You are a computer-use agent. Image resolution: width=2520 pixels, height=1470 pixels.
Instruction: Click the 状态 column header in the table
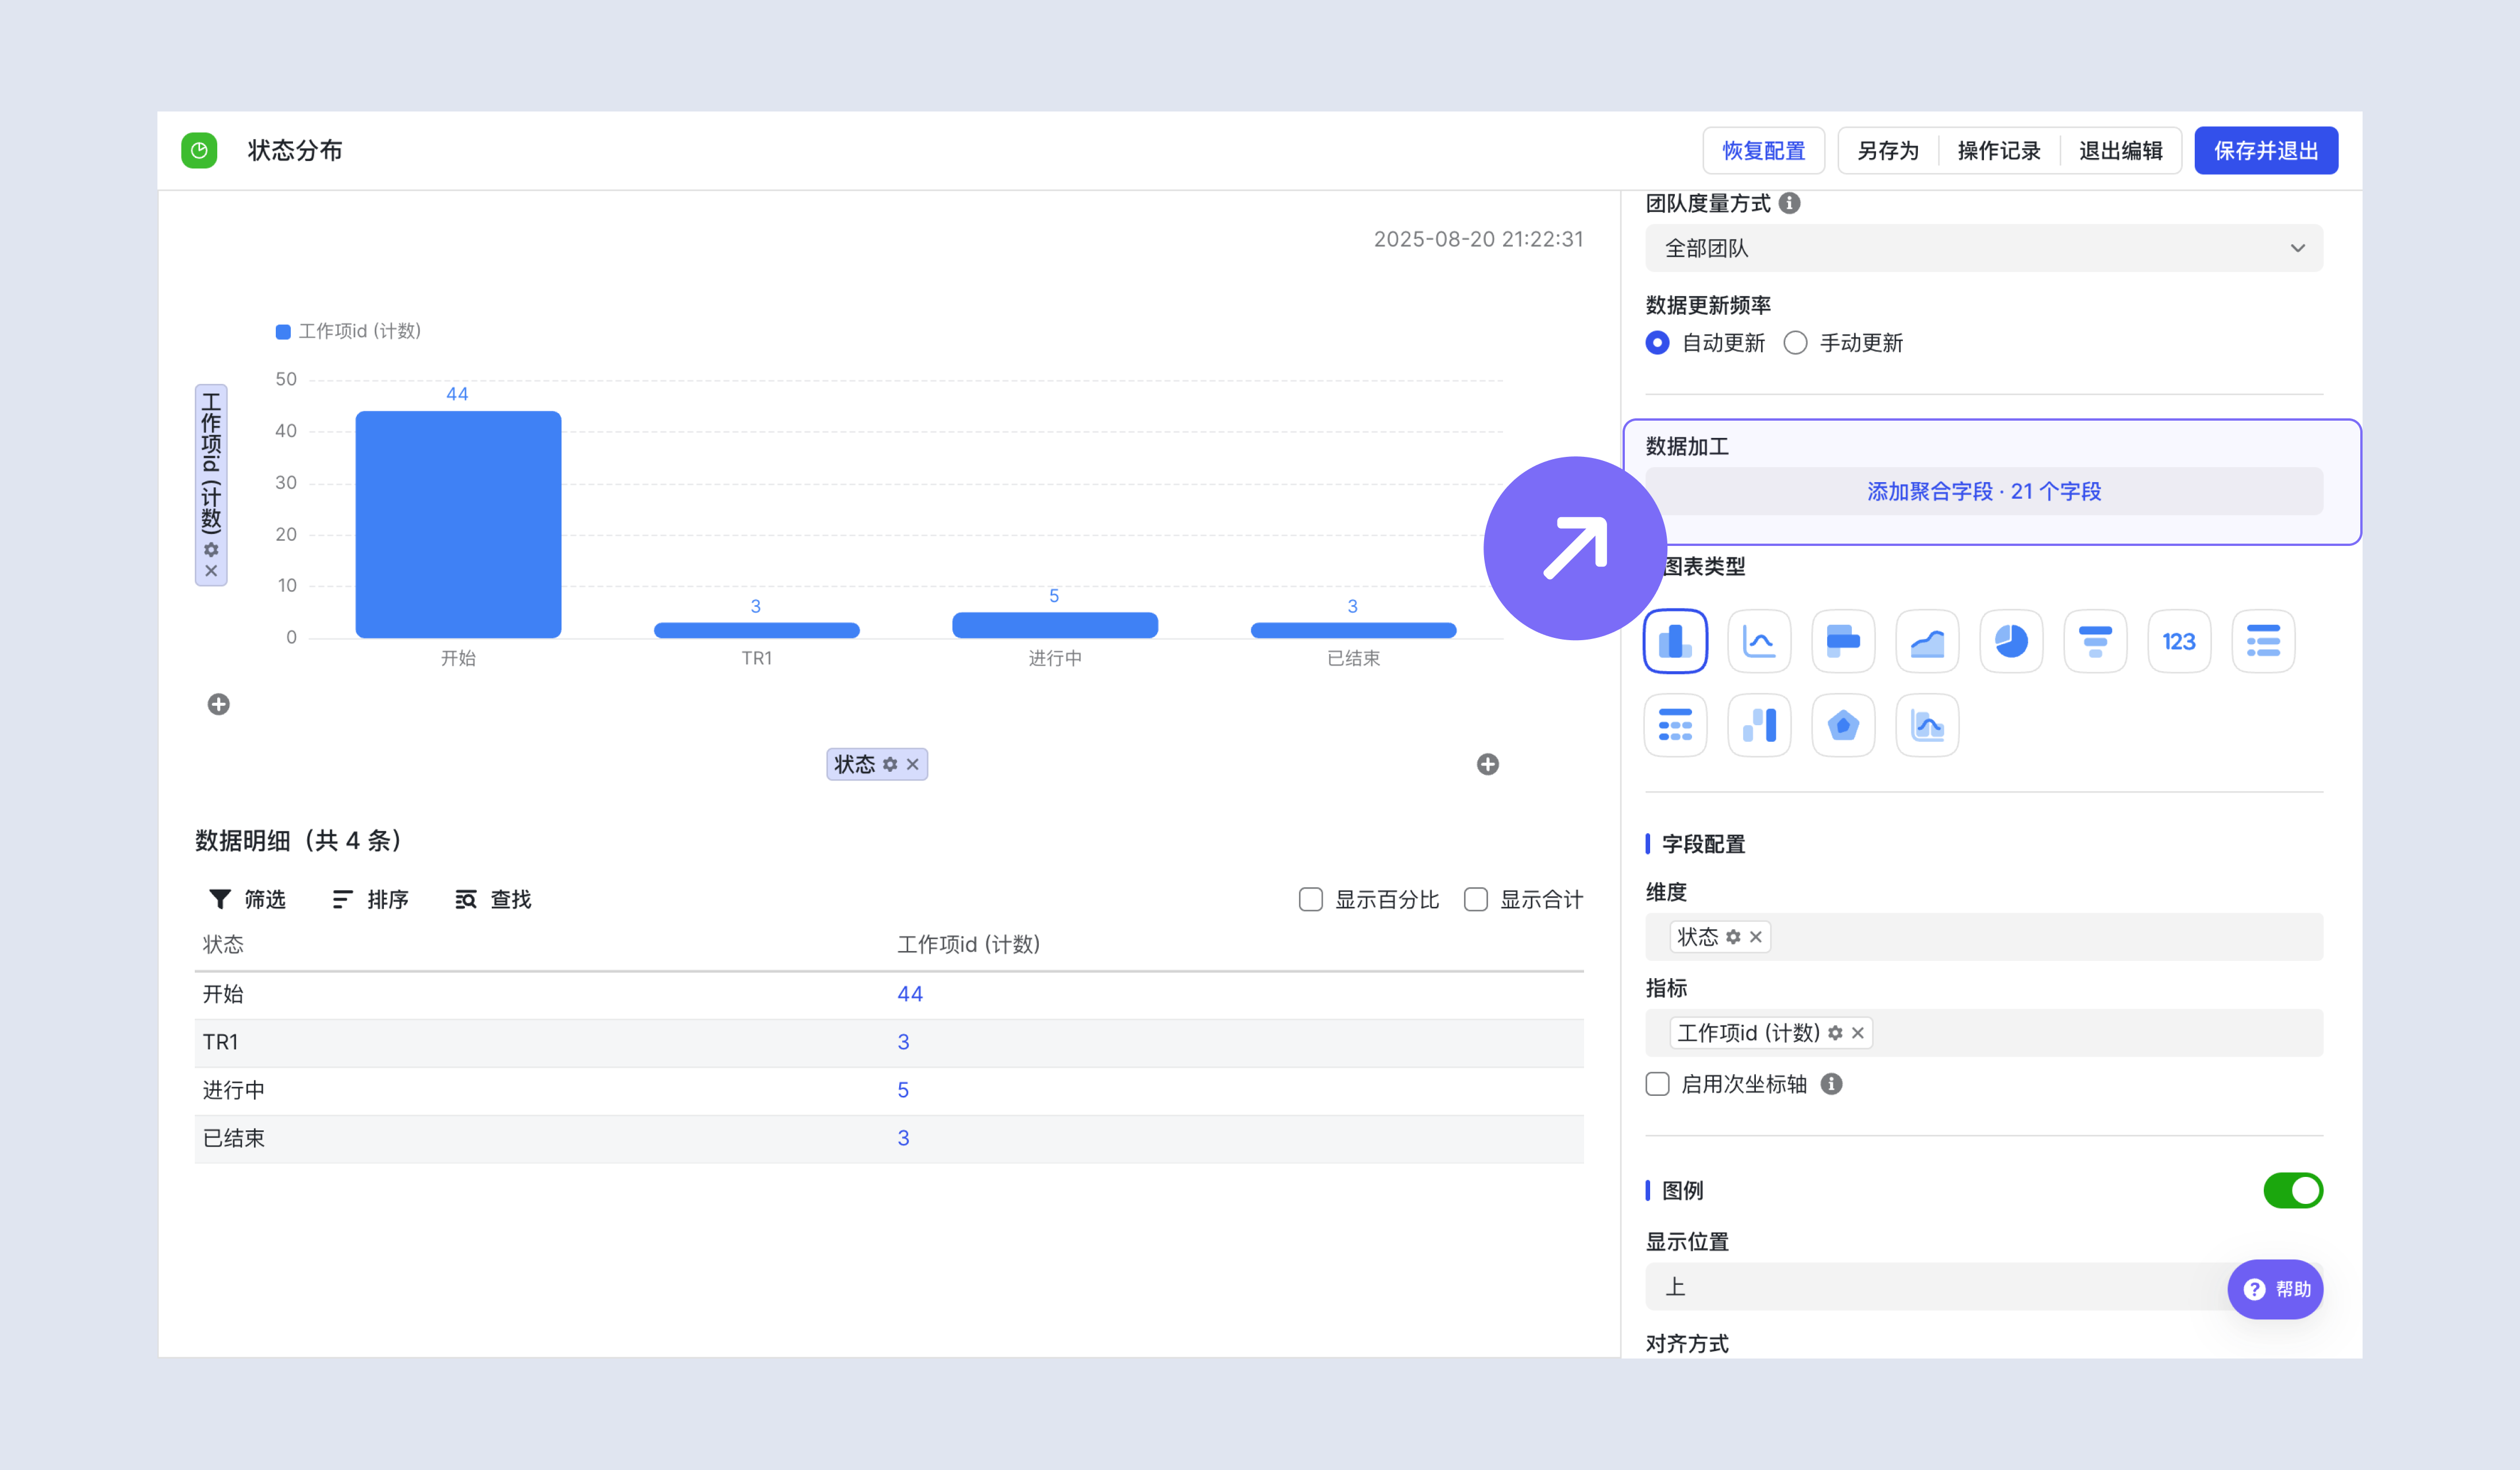pyautogui.click(x=223, y=944)
